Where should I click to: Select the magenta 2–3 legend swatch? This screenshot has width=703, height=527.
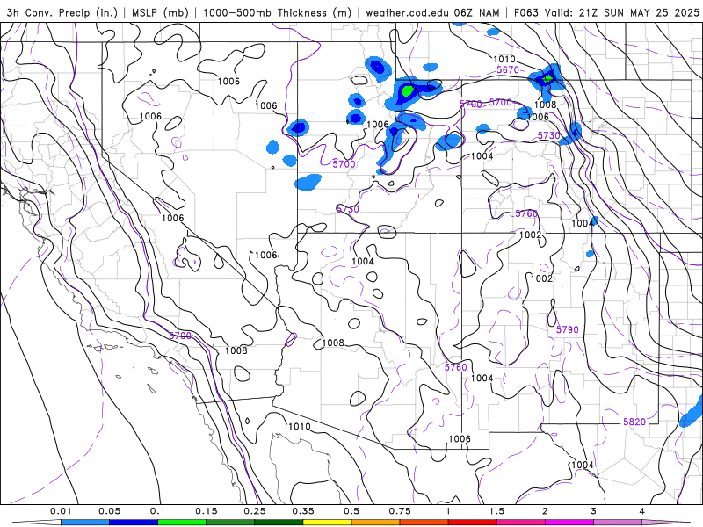click(569, 523)
